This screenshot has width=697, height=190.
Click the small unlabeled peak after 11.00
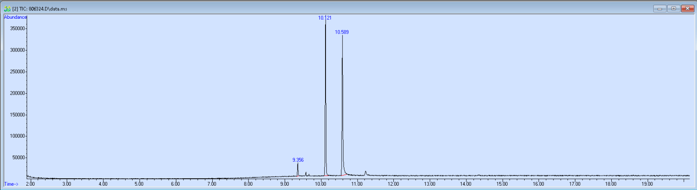click(365, 173)
